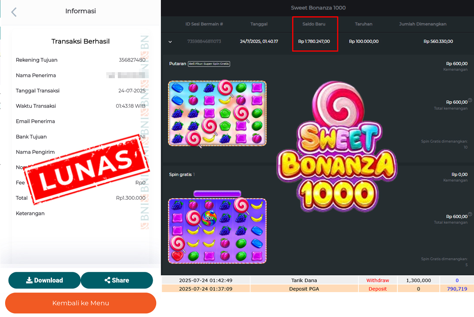
Task: Click the Withdraw link in transaction table
Action: 378,280
